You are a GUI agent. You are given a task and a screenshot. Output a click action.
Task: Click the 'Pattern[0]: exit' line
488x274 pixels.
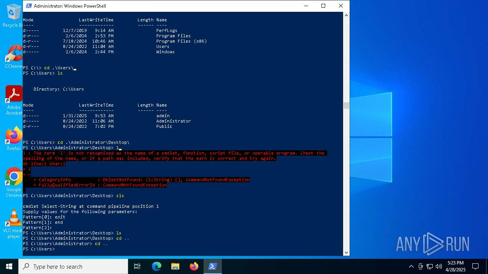[x=44, y=217]
